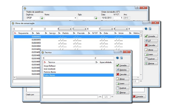Click Inserir in Obras de conservação window
172x110 pixels.
[x=151, y=54]
